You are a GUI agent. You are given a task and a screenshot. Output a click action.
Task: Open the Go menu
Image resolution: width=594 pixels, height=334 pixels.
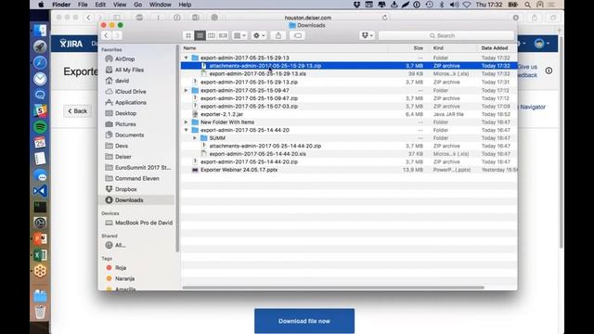click(138, 5)
